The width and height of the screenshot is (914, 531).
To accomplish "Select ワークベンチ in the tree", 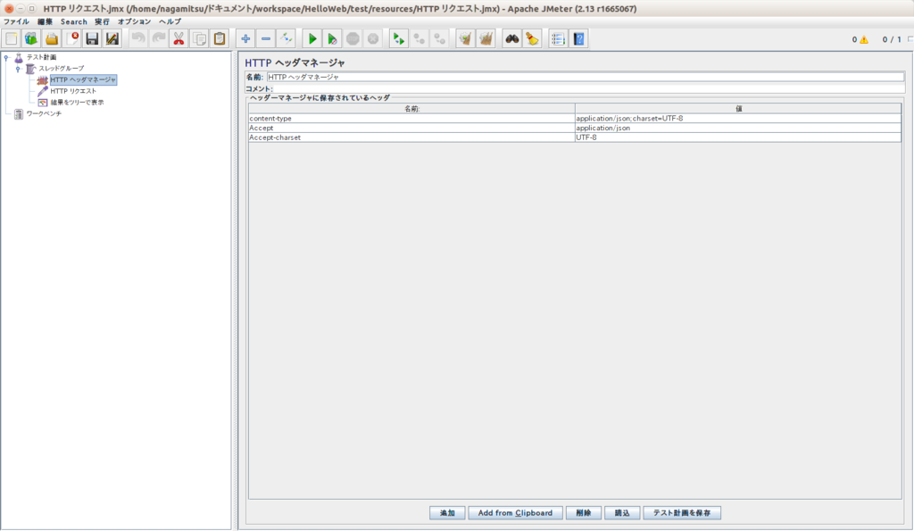I will [x=44, y=113].
